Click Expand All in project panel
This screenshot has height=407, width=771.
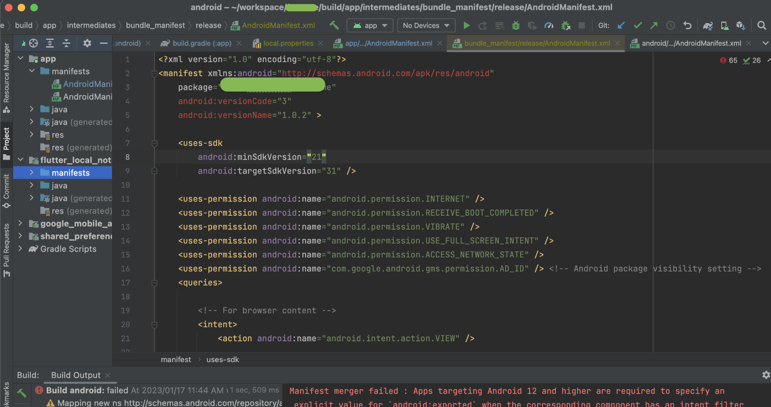pyautogui.click(x=50, y=43)
